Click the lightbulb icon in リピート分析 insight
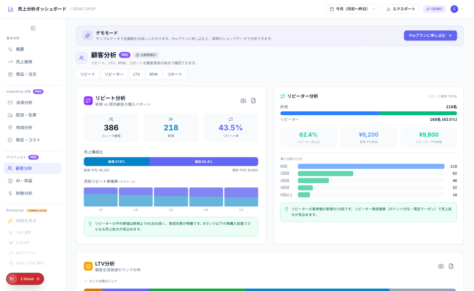 coord(90,224)
